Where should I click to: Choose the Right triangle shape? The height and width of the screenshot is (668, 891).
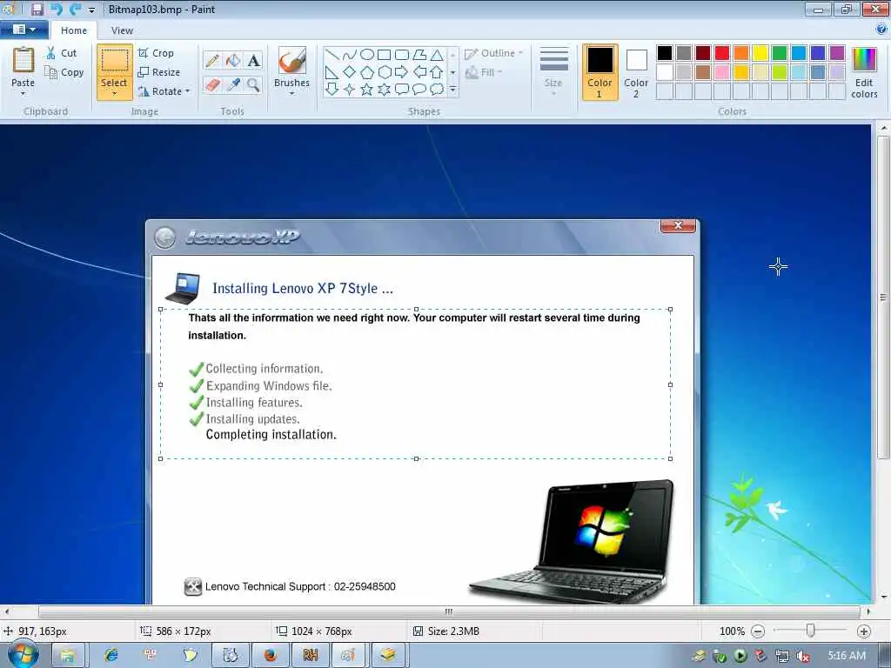tap(332, 72)
